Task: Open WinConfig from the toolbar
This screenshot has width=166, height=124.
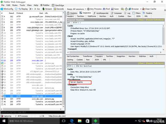Action: coord(7,9)
